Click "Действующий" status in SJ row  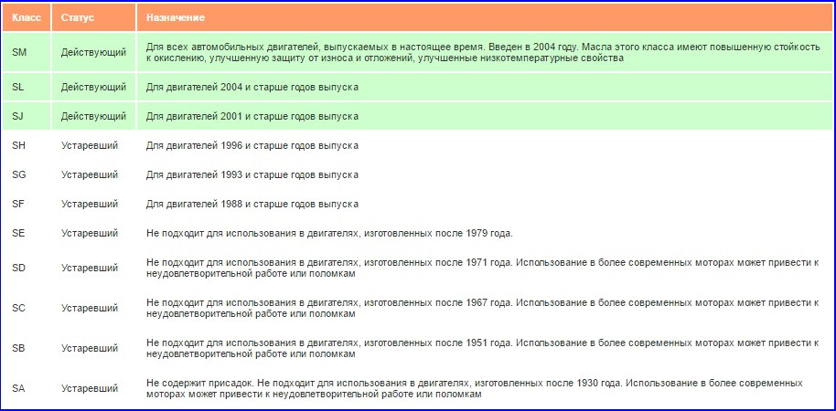click(93, 116)
